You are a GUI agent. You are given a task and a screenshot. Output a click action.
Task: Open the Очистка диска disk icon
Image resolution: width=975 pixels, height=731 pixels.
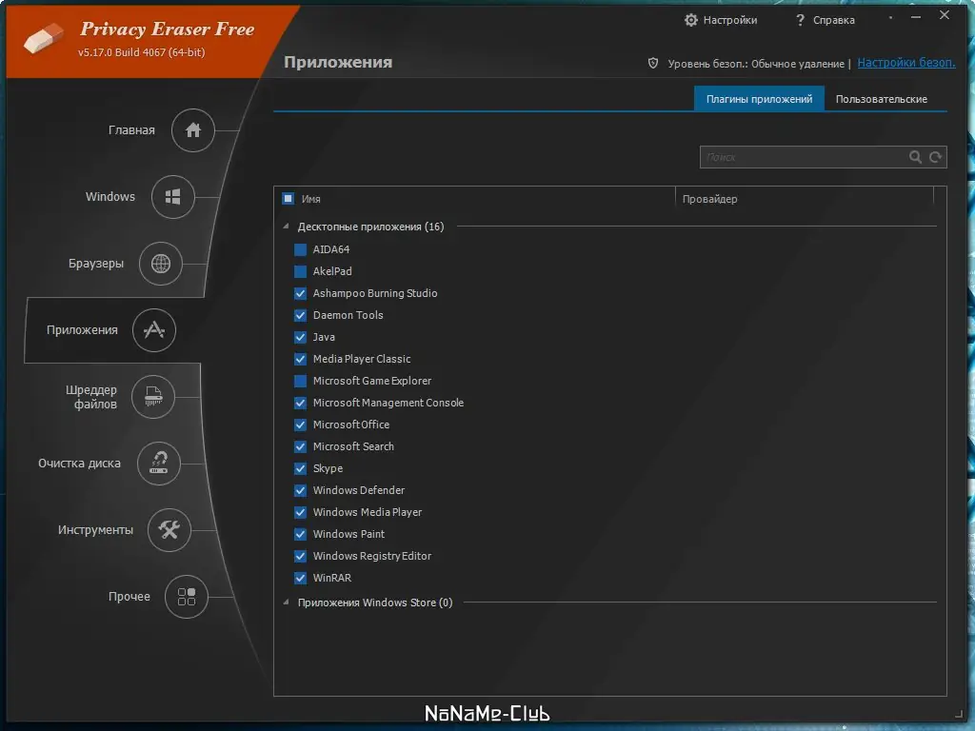[x=159, y=464]
